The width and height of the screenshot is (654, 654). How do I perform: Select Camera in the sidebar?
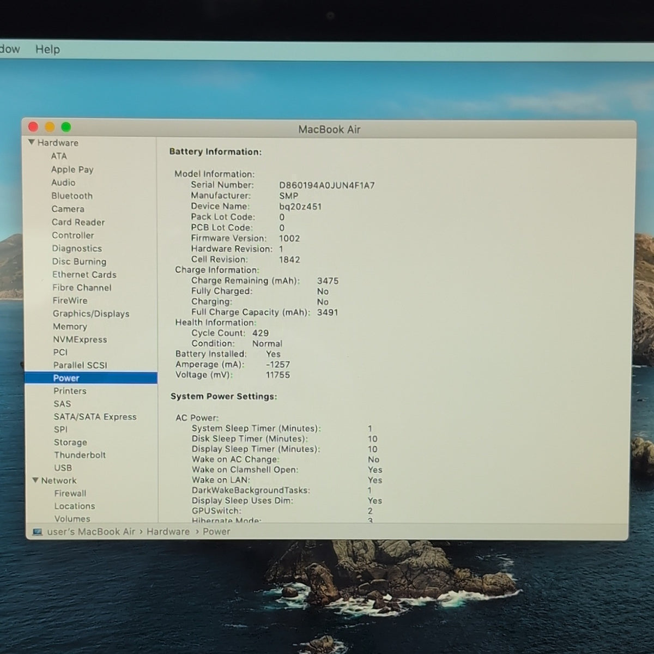(x=68, y=209)
